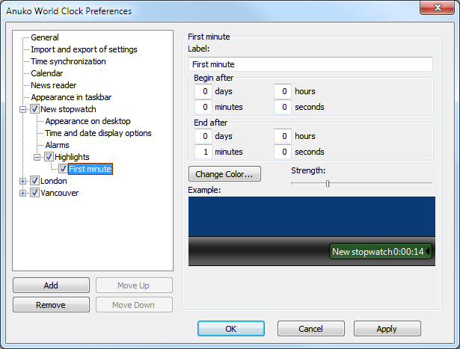Disable the London clock checkbox

(x=34, y=181)
